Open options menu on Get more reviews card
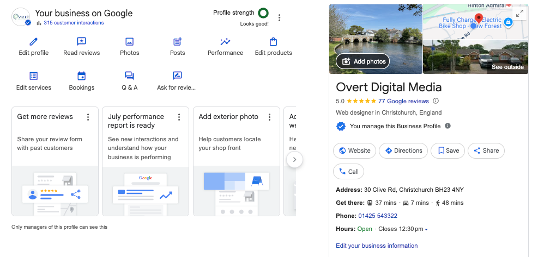 click(88, 117)
